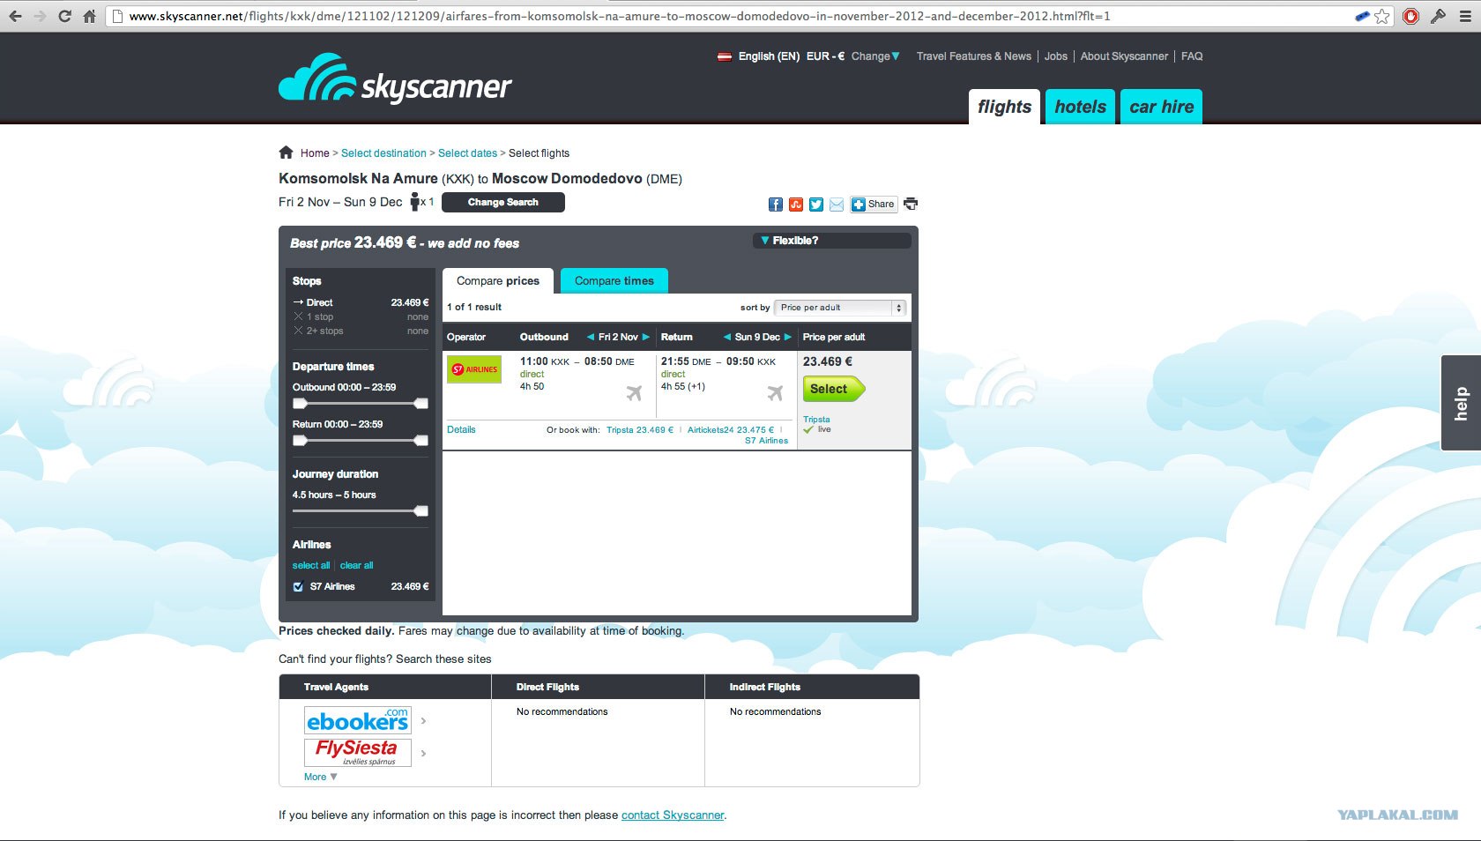The width and height of the screenshot is (1481, 841).
Task: Open the ebookers arrow link
Action: 423,721
